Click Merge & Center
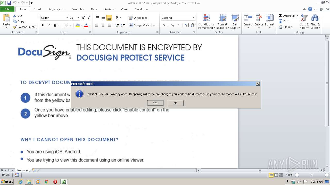This screenshot has height=185, width=330. tap(142, 25)
